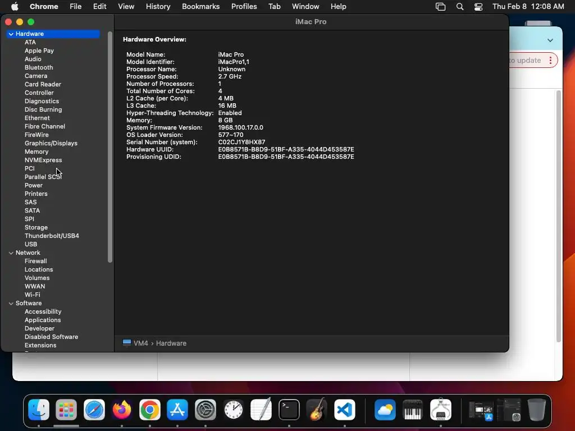The image size is (575, 431).
Task: Open Visual Studio Code from dock
Action: 345,409
